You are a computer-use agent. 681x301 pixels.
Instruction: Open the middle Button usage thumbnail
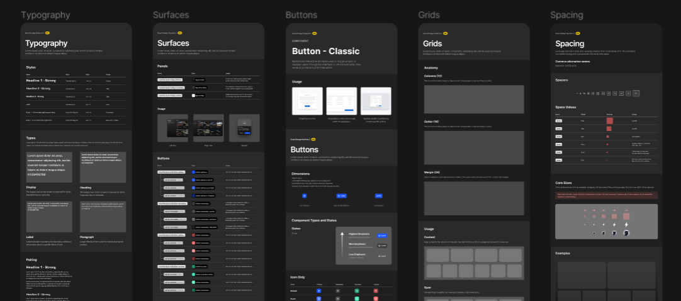coord(342,101)
